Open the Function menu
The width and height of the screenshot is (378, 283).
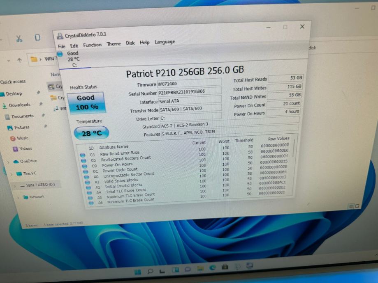[x=92, y=45]
